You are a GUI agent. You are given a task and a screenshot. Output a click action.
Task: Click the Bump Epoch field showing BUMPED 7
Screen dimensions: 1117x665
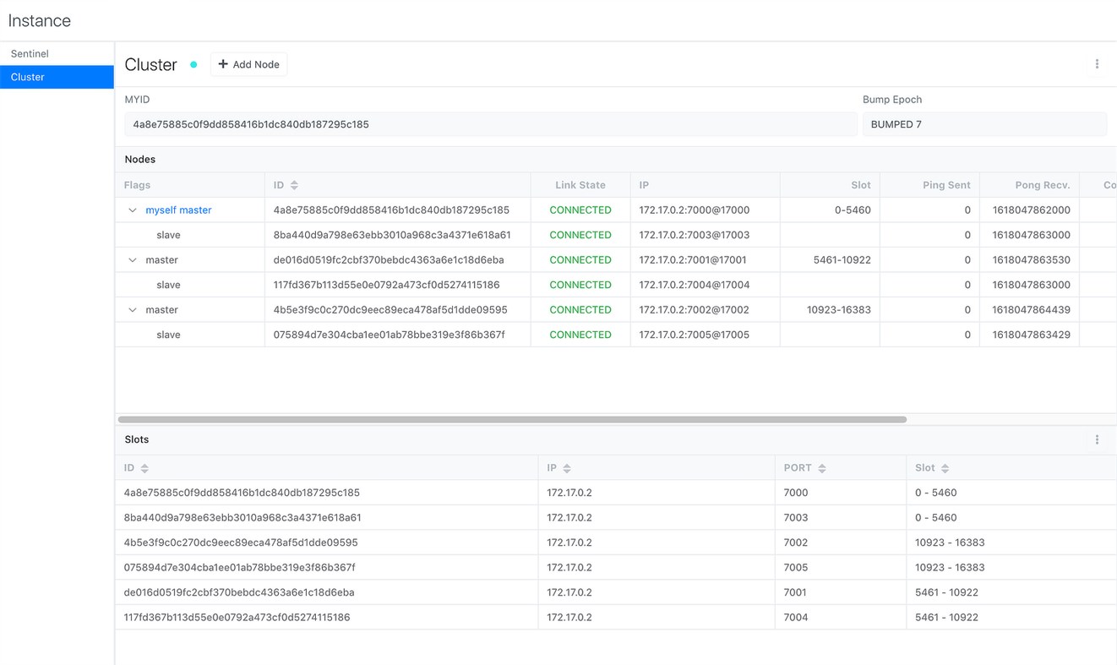[x=984, y=124]
